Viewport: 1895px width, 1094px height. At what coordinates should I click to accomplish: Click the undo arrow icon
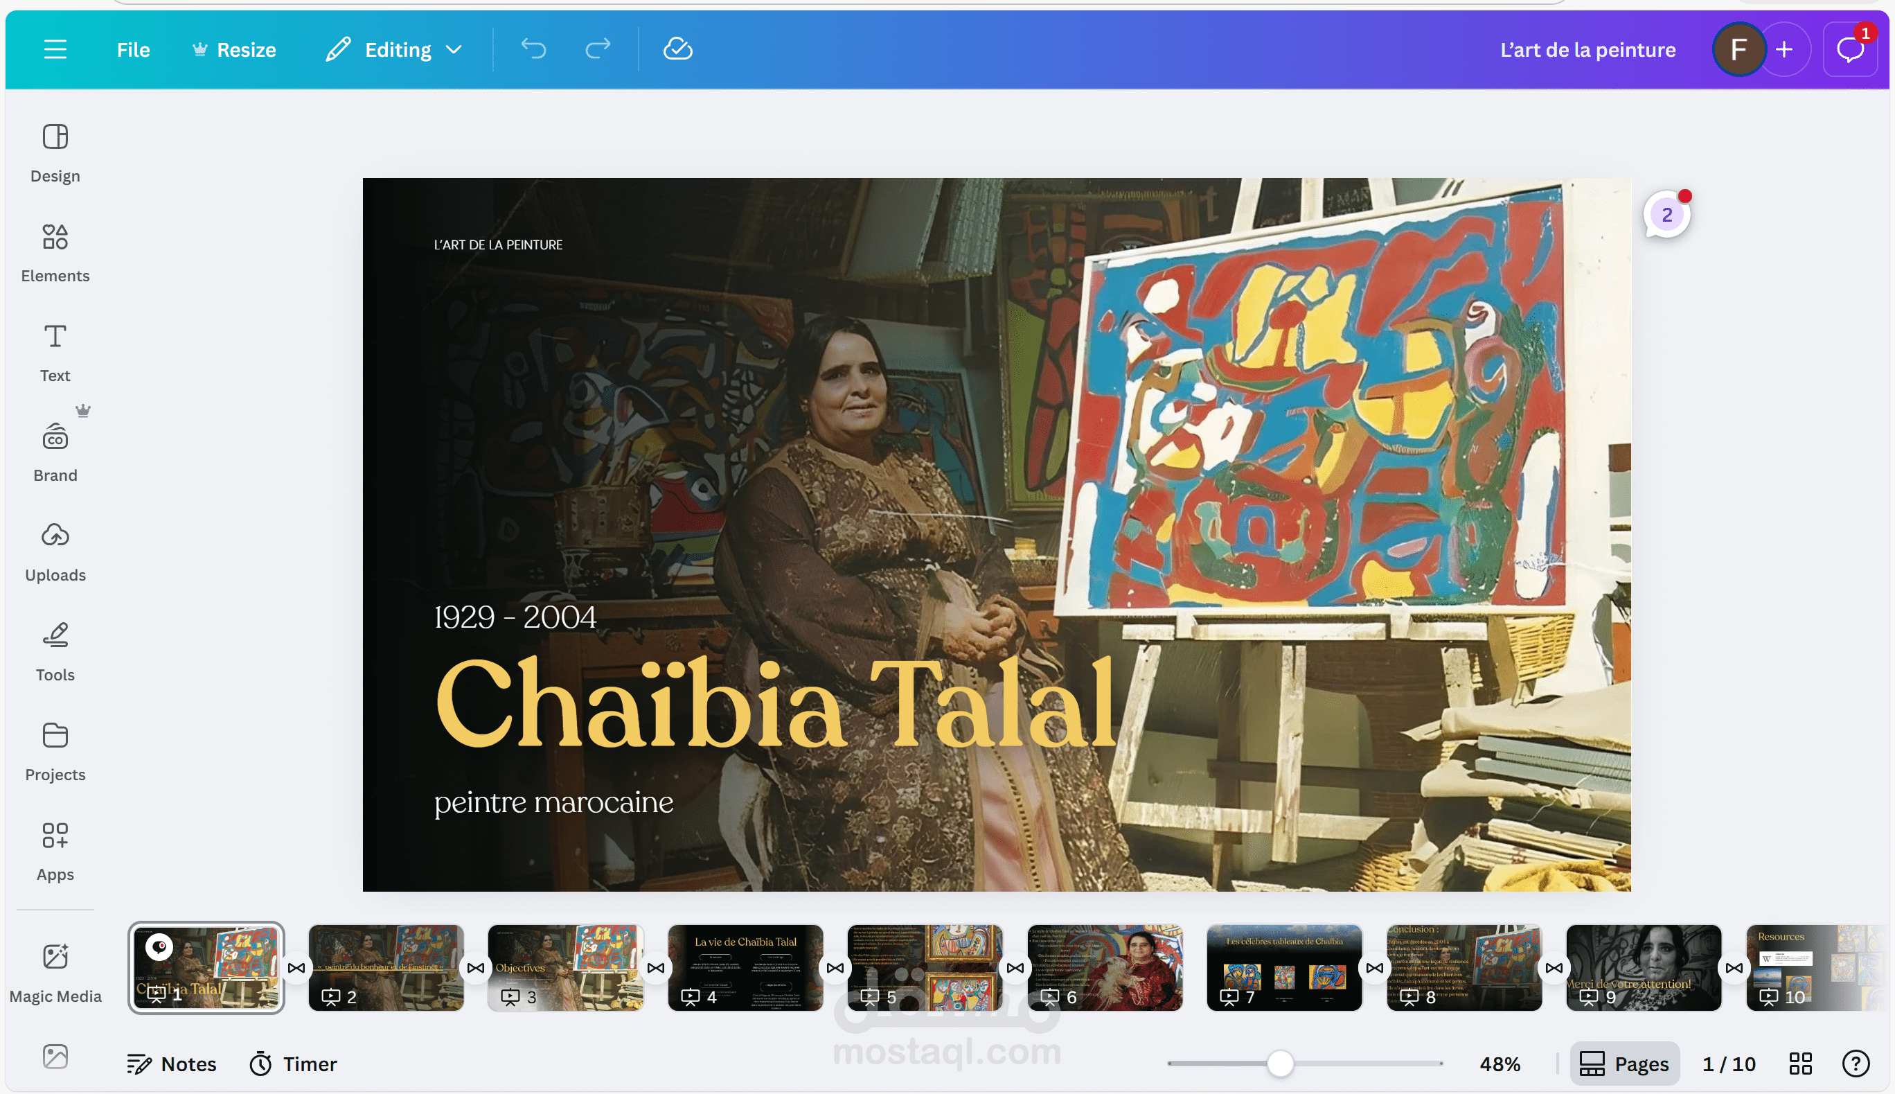click(x=533, y=50)
